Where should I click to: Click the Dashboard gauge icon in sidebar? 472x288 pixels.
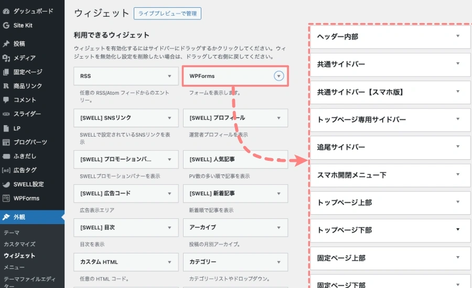point(6,12)
